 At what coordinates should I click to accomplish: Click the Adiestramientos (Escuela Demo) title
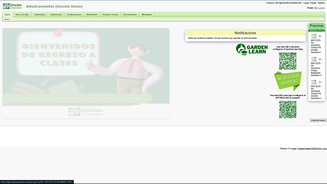[54, 7]
